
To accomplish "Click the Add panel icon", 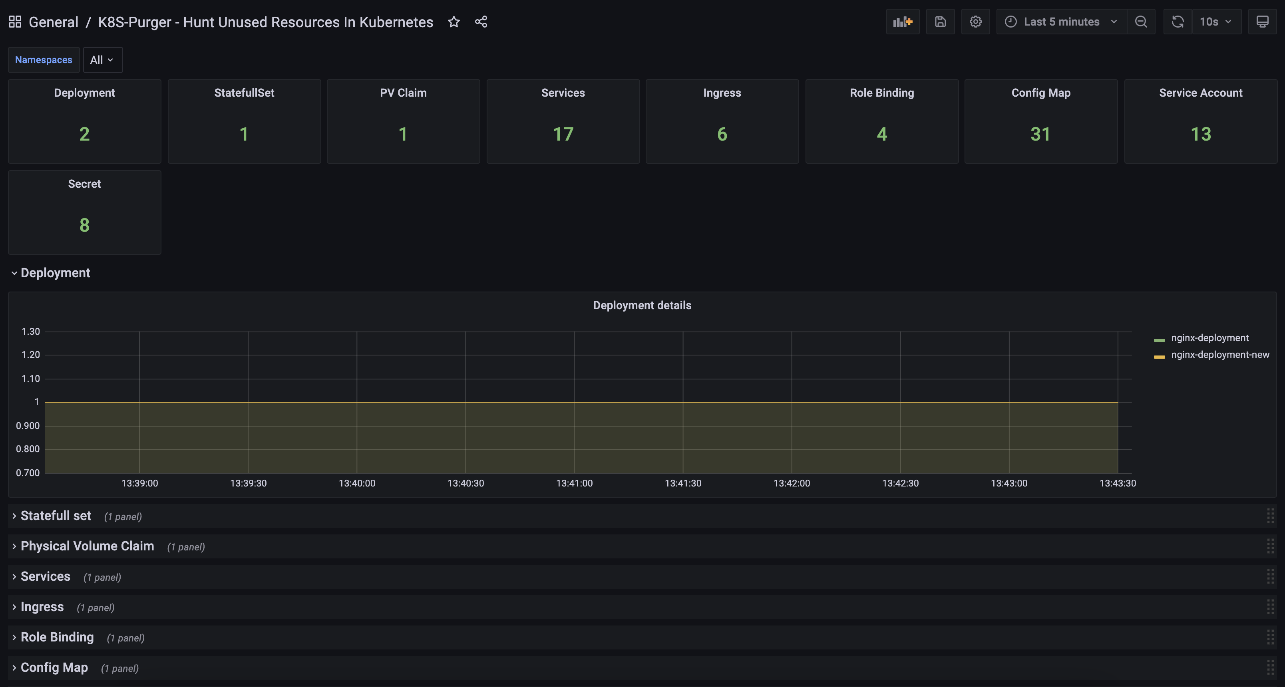I will coord(902,22).
